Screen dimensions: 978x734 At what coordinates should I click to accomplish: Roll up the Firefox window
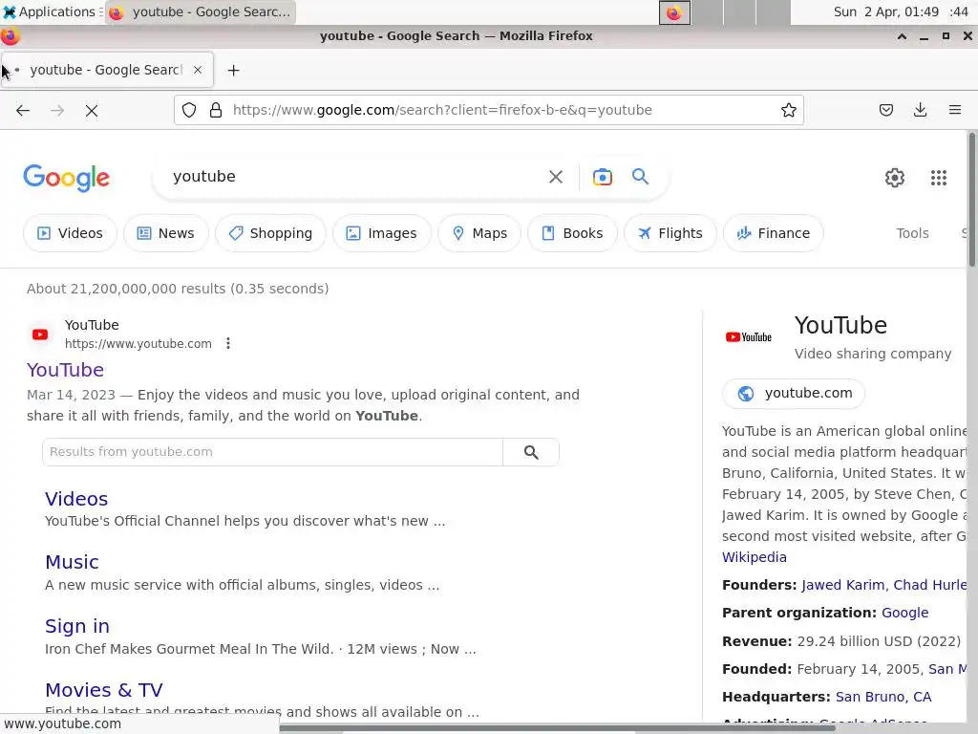(x=902, y=37)
